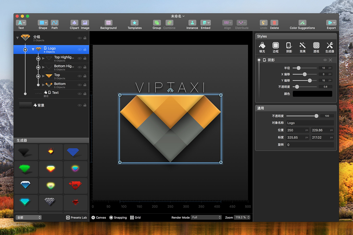Hide the 背景 layer
The height and width of the screenshot is (235, 353).
pyautogui.click(x=80, y=105)
